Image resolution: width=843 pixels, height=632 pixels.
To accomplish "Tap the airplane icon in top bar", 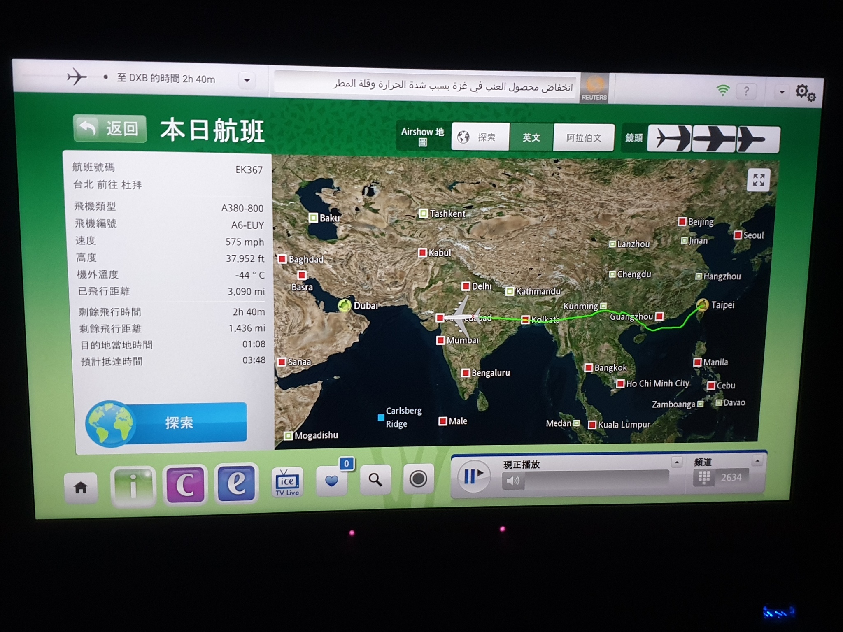I will (77, 77).
